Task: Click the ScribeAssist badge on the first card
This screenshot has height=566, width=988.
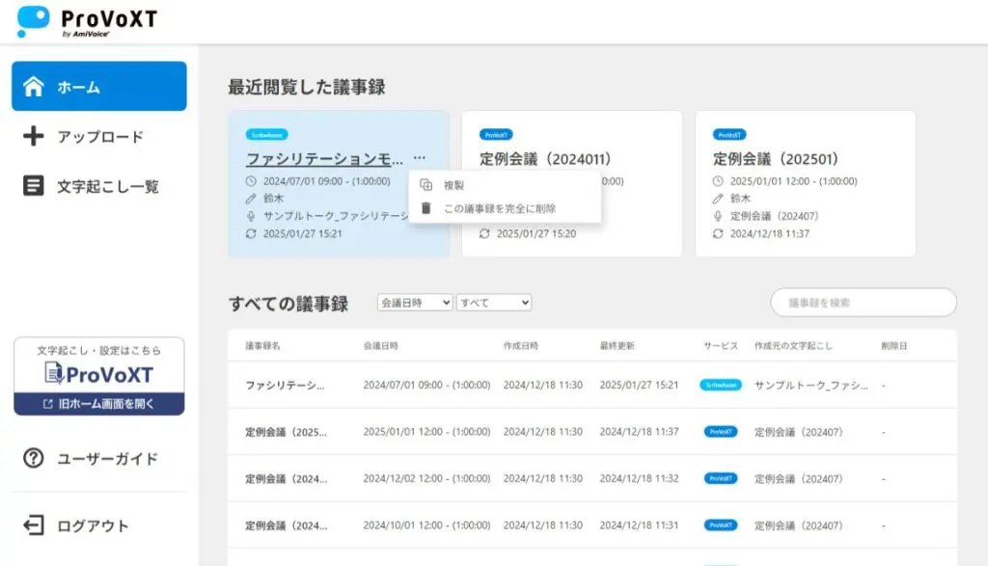Action: click(266, 135)
